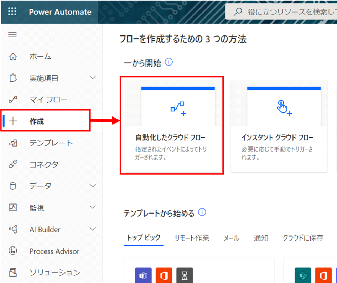Switch to the メール tab
The height and width of the screenshot is (283, 337).
[231, 238]
